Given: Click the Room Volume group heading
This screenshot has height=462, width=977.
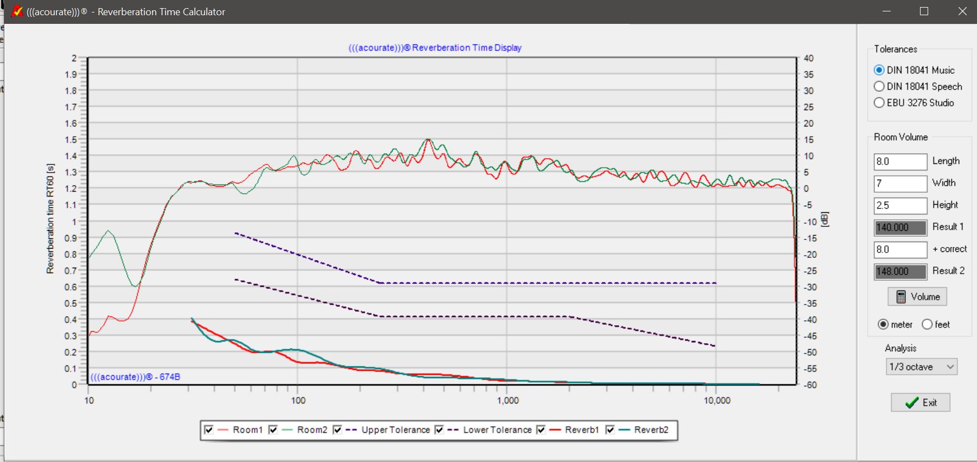Looking at the screenshot, I should click(x=901, y=137).
